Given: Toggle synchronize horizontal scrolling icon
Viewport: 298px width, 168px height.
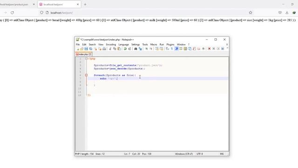Looking at the screenshot, I should point(161,49).
